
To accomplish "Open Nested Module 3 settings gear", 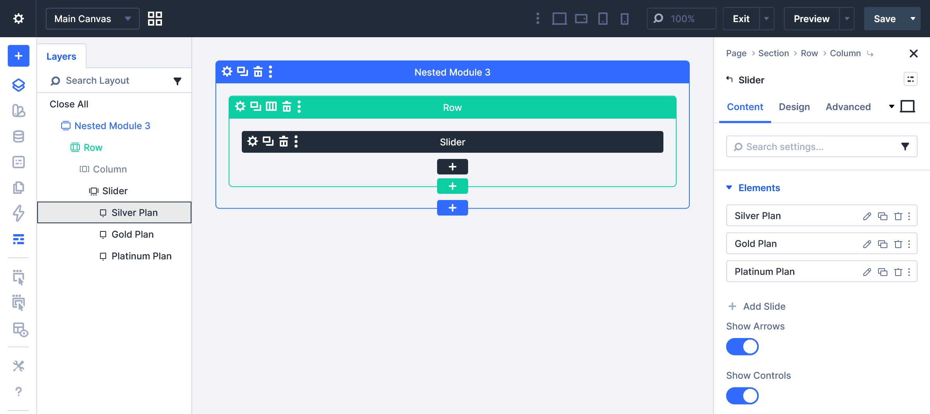I will click(x=227, y=71).
